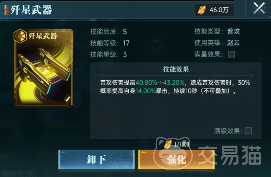Tap the crystal cost icon above 强化

click(168, 144)
